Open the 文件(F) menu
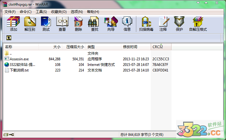 coord(10,12)
